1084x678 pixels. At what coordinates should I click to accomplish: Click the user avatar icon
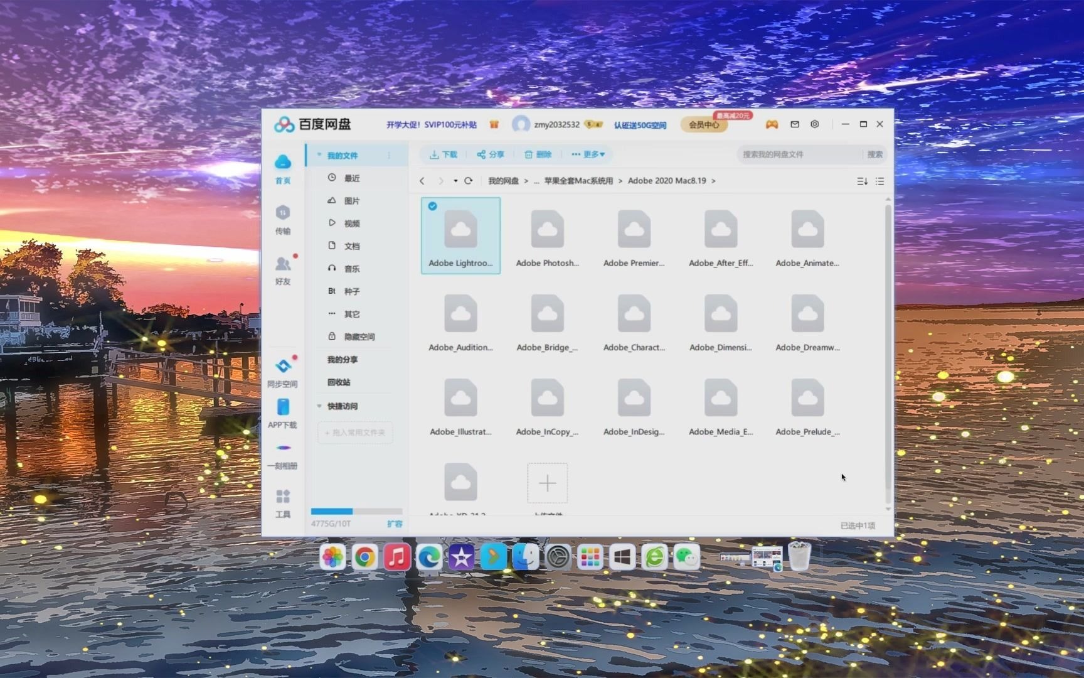click(x=521, y=124)
